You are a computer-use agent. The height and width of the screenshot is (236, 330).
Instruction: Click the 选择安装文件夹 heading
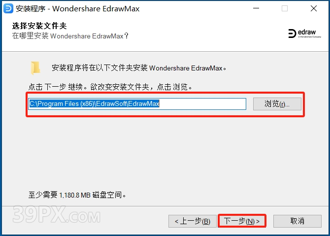coord(39,26)
